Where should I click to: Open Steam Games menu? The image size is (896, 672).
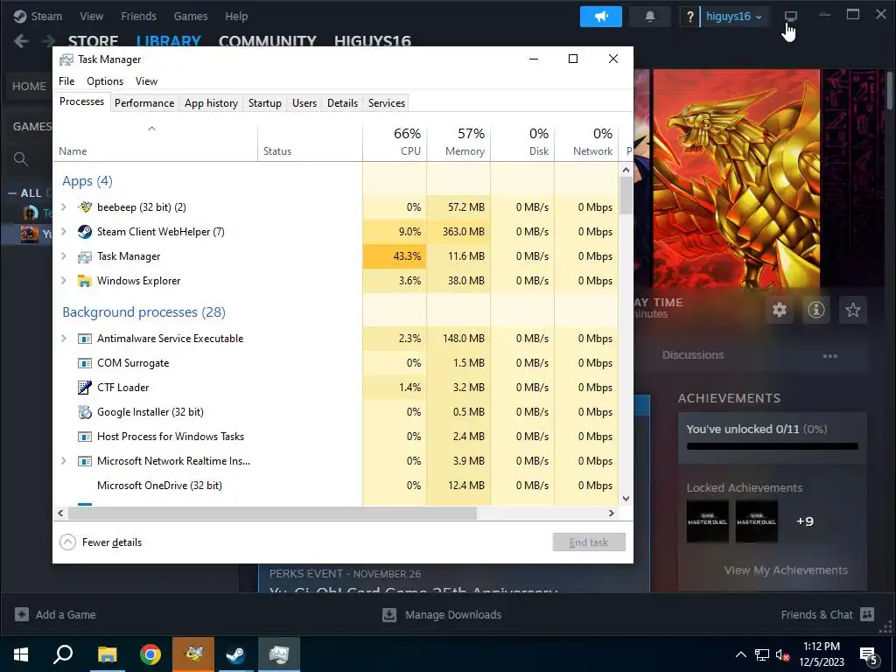[190, 16]
